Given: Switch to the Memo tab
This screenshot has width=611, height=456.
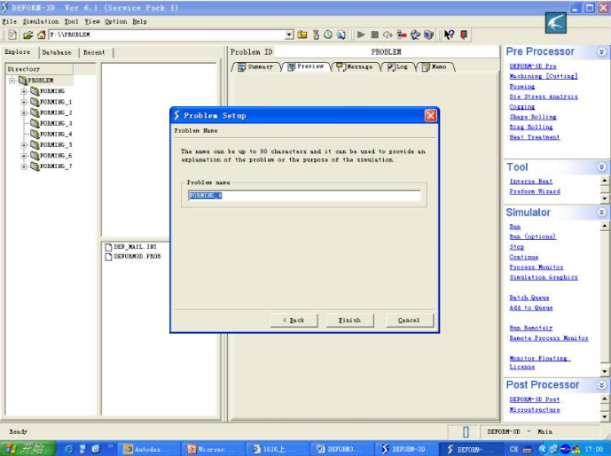Looking at the screenshot, I should click(x=435, y=67).
